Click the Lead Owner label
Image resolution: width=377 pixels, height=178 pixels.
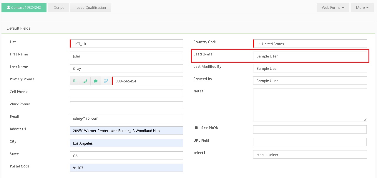point(204,54)
